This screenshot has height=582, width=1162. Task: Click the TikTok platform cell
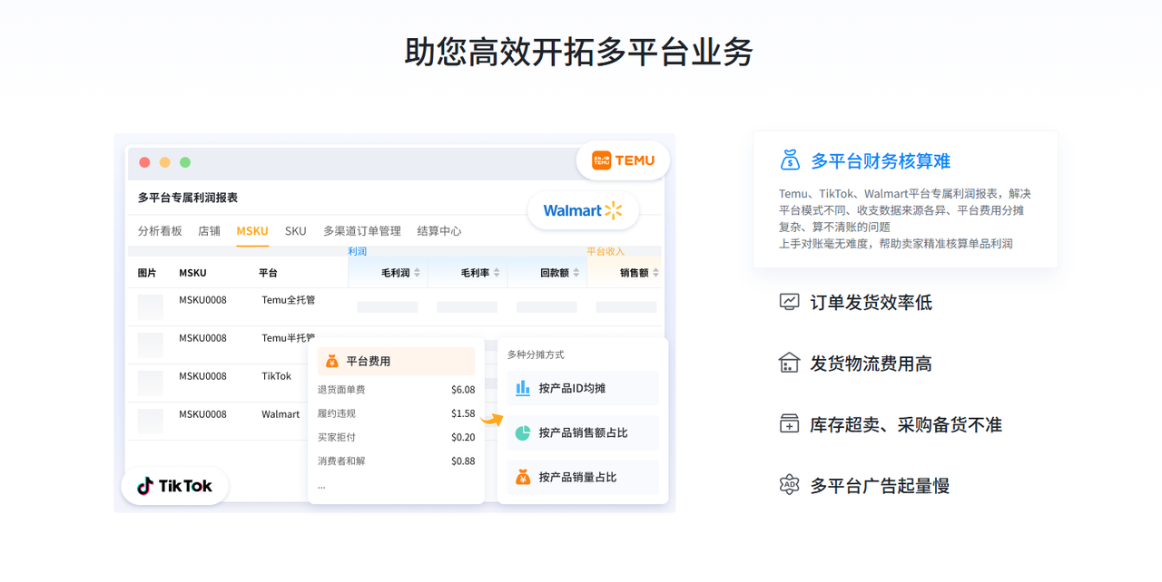[277, 376]
